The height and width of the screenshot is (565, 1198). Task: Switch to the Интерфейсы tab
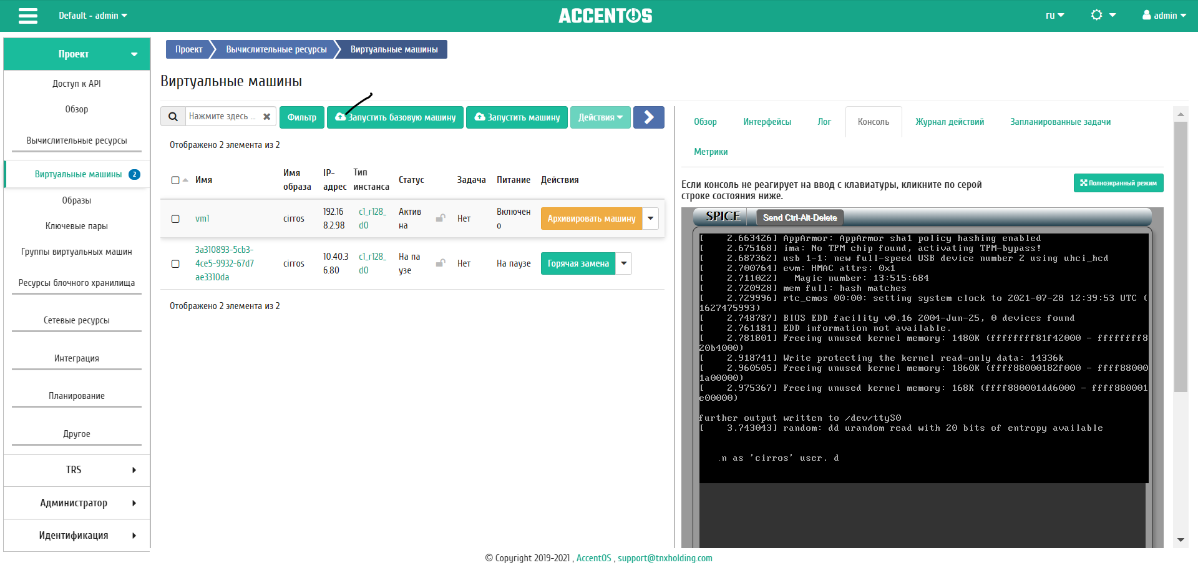(x=767, y=122)
